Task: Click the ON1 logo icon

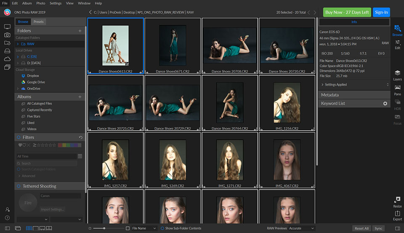Action: coord(7,12)
